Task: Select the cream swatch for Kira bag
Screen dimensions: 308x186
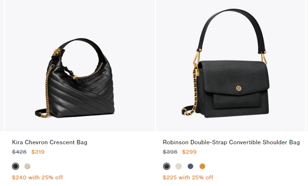Action: click(28, 166)
